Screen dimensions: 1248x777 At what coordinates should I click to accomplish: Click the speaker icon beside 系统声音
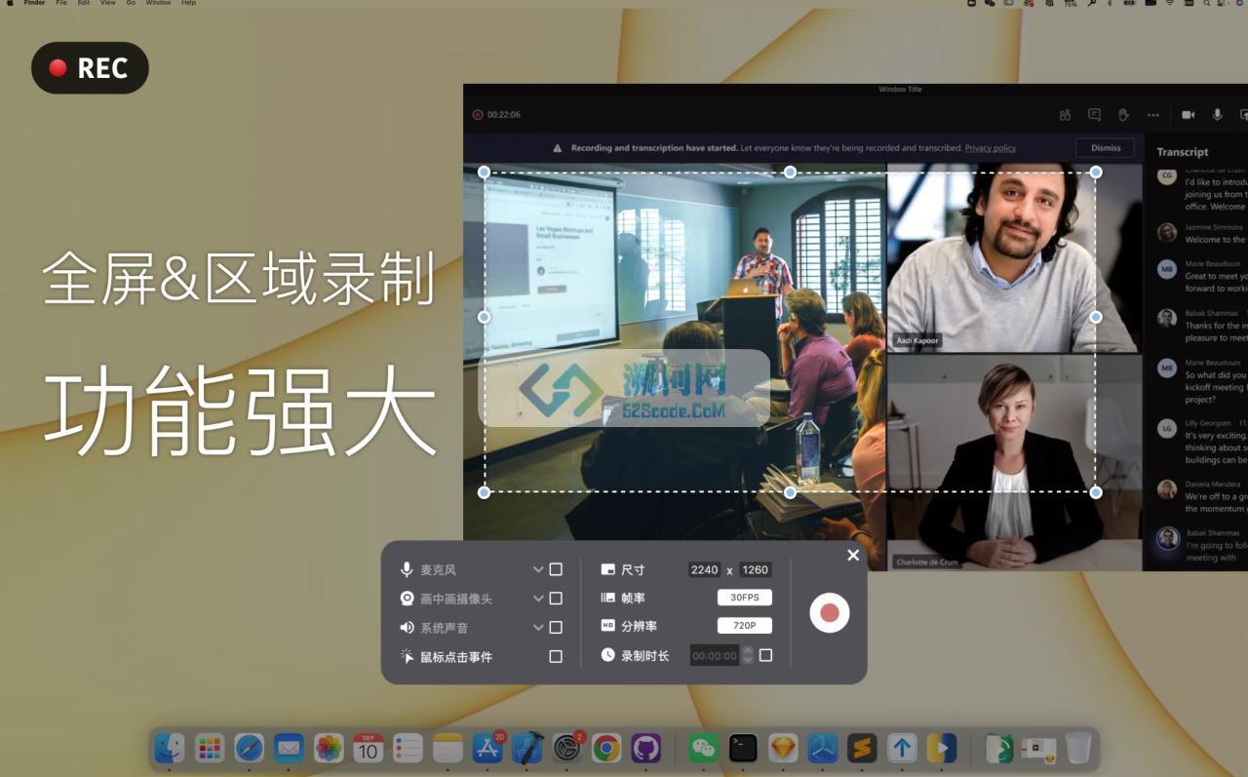click(407, 628)
